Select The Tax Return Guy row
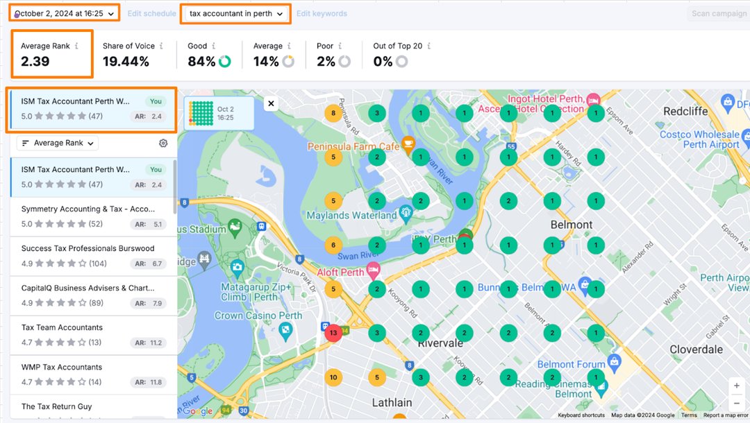Image resolution: width=750 pixels, height=423 pixels. coord(92,408)
